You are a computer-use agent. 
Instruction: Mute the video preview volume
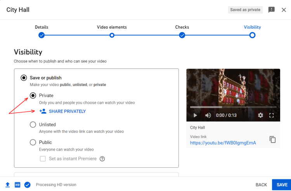(208, 115)
